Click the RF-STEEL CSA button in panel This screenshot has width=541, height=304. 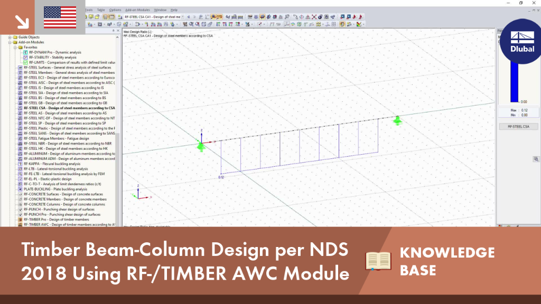click(x=519, y=127)
